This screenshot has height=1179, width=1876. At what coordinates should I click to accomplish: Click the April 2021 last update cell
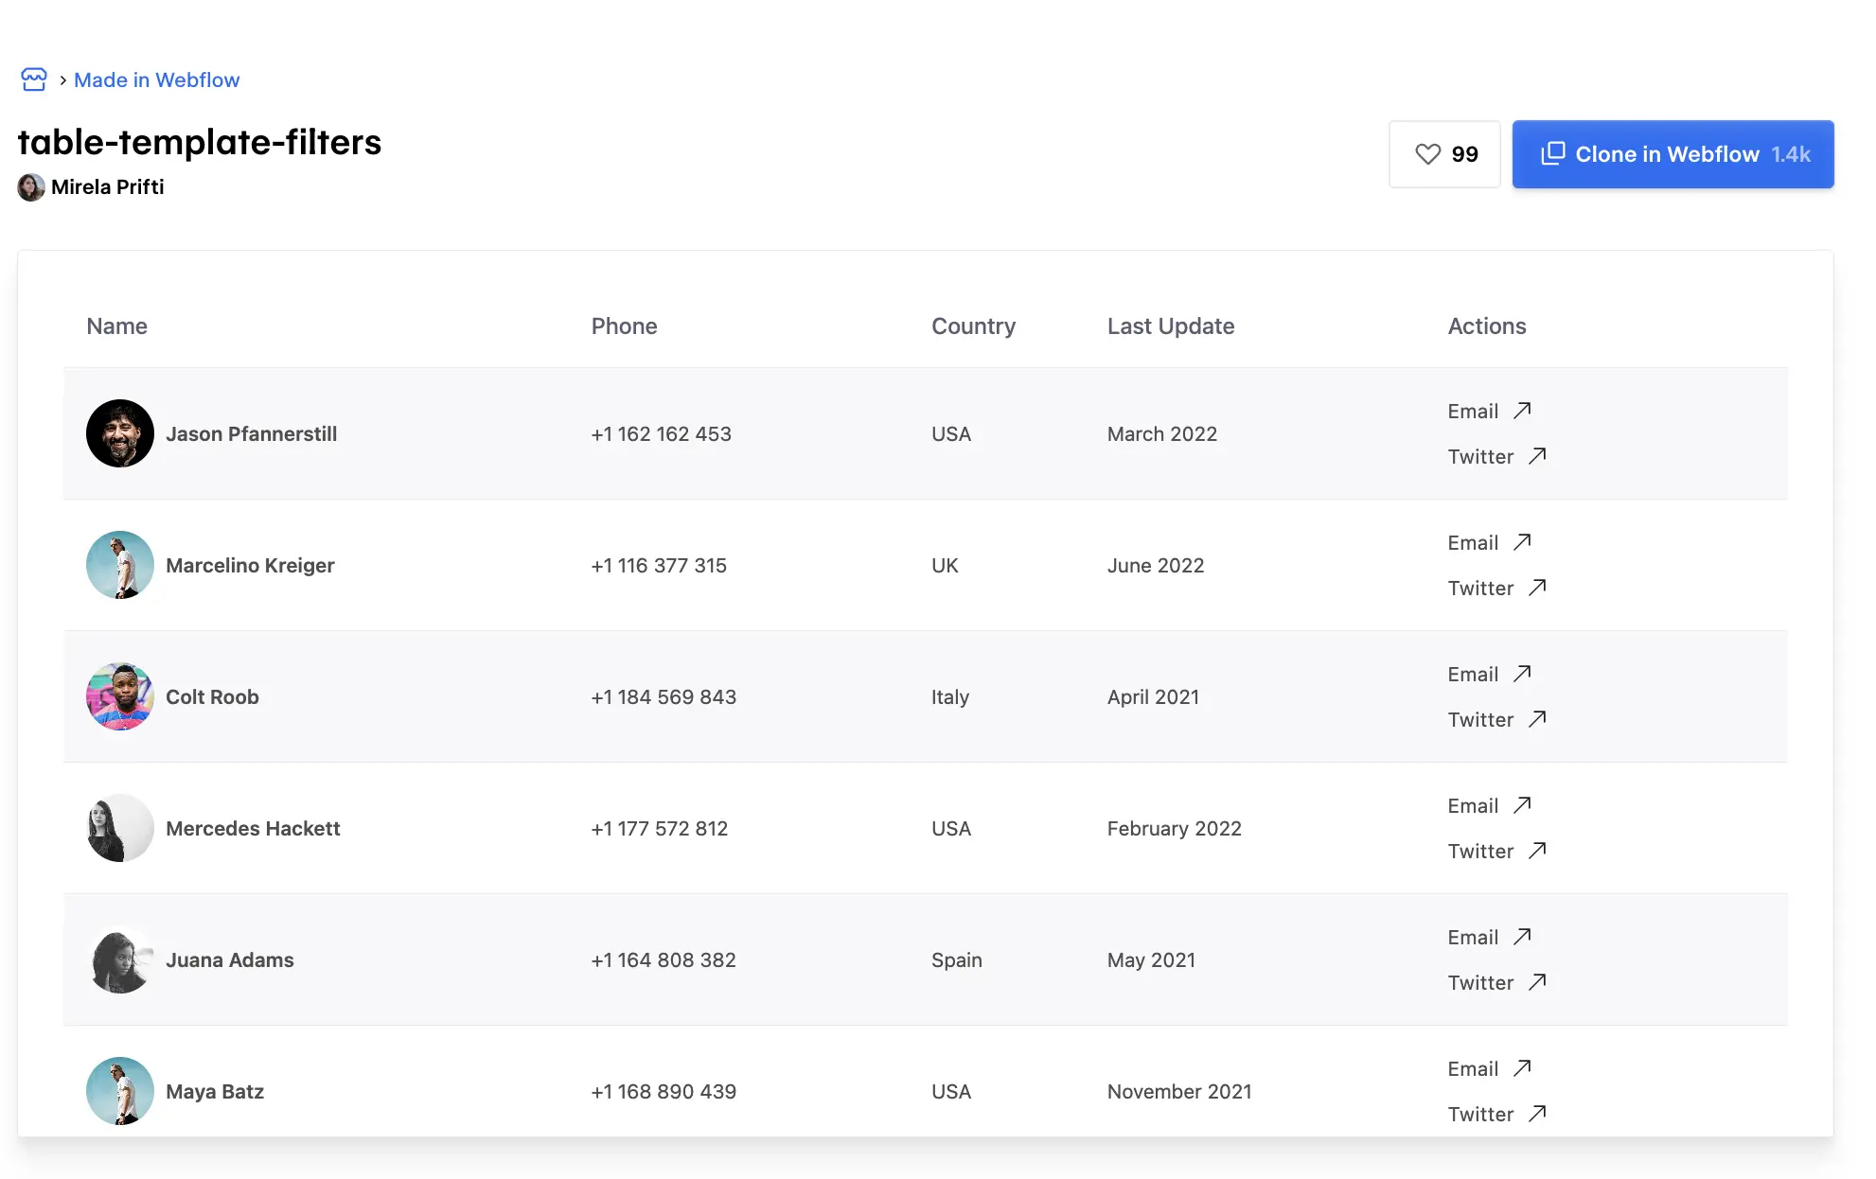[1153, 696]
